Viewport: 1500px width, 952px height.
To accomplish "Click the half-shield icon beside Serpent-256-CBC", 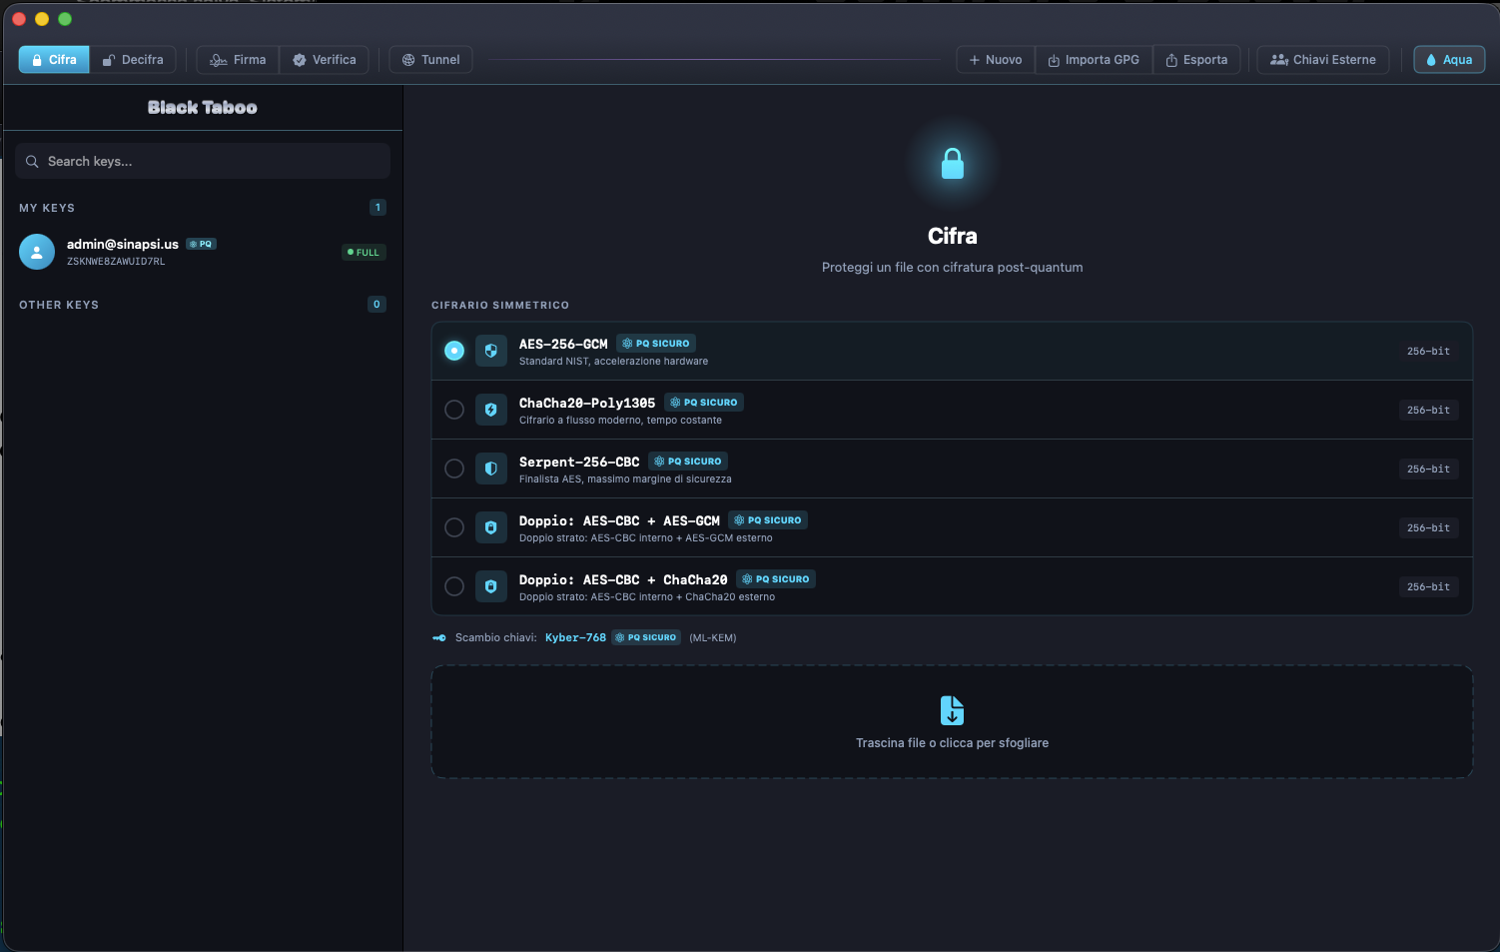I will (x=490, y=469).
